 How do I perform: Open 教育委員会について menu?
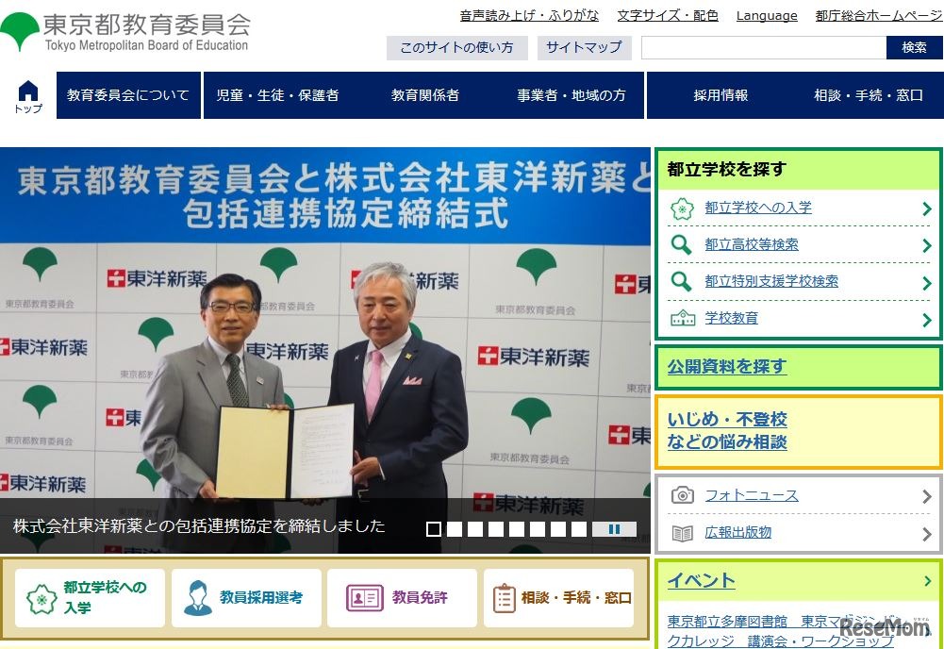click(128, 95)
